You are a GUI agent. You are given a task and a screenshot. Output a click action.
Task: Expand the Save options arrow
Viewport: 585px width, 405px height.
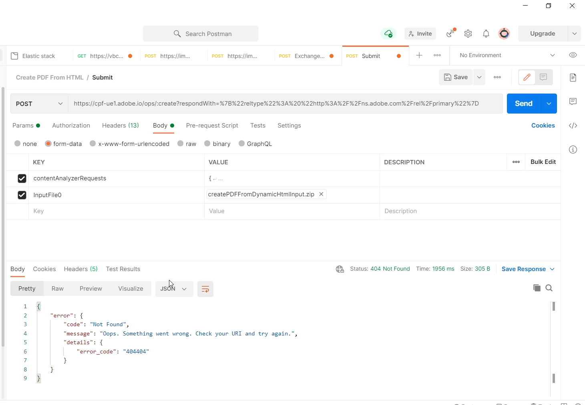click(x=479, y=77)
